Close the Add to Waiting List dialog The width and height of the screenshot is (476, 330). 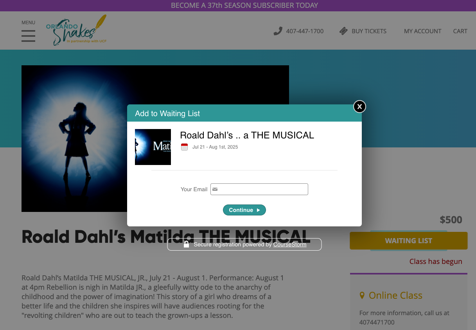click(x=359, y=106)
